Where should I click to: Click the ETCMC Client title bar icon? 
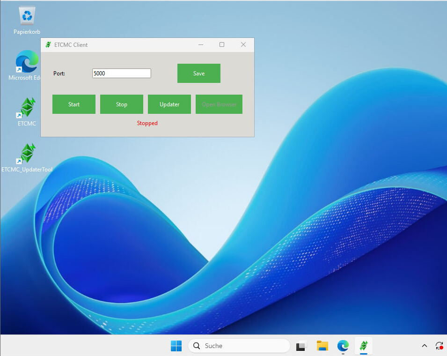click(x=48, y=45)
